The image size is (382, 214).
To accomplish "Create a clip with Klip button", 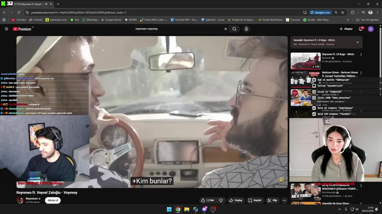I will point(272,200).
